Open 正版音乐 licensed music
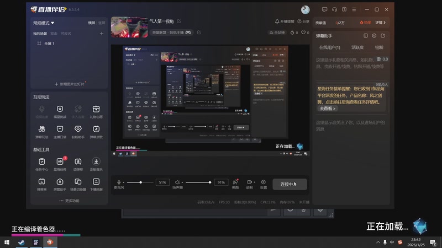Viewport: 442px width, 248px height. (x=96, y=164)
